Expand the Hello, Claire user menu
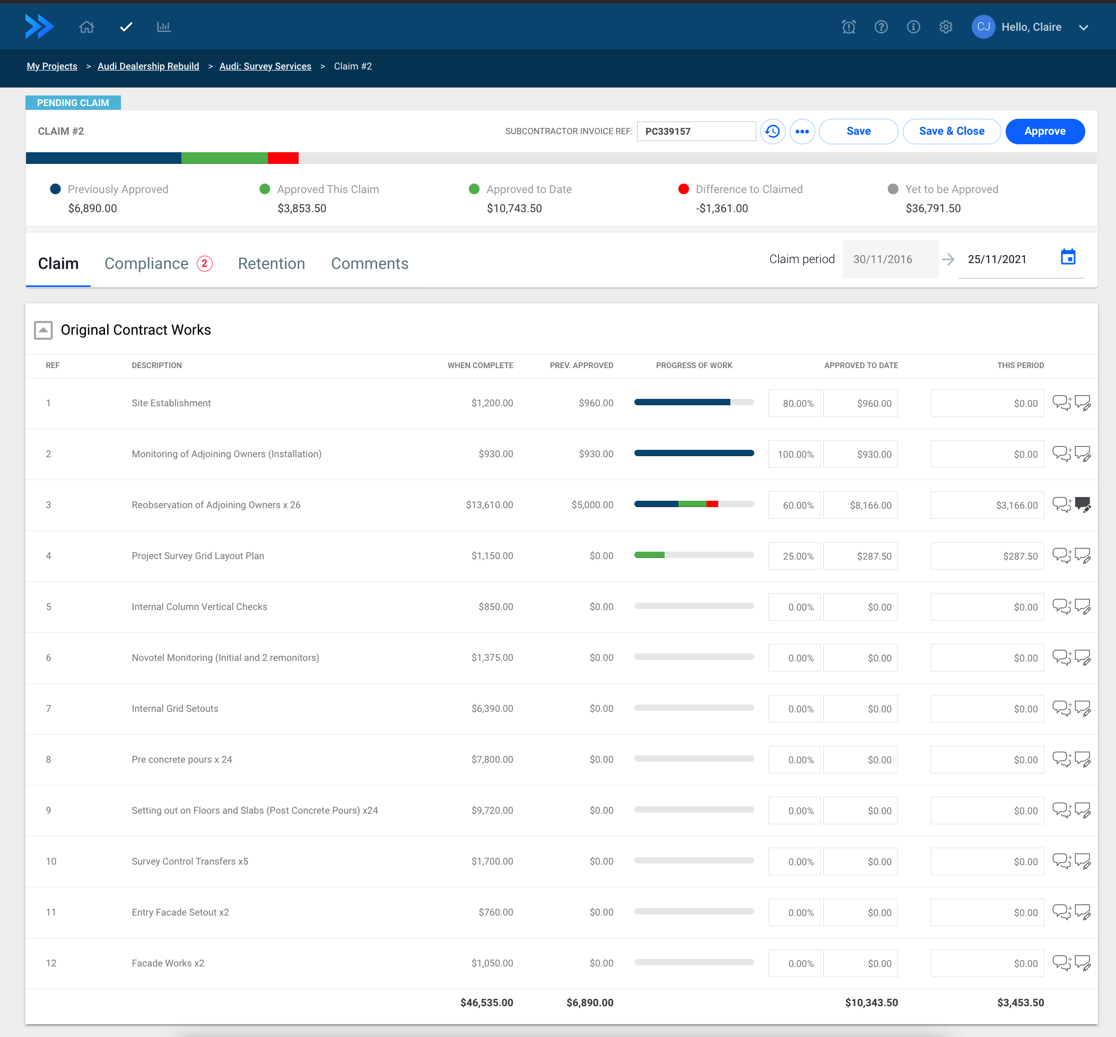 pos(1084,28)
